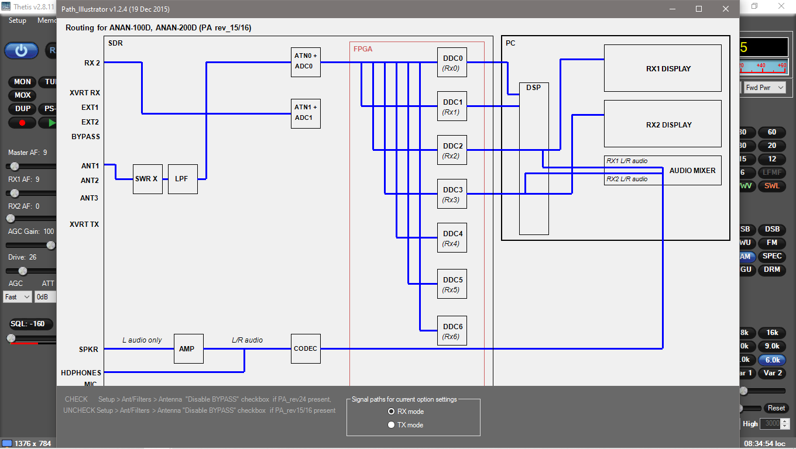The width and height of the screenshot is (796, 449).
Task: Click the screen-size icon in status bar
Action: [x=7, y=443]
